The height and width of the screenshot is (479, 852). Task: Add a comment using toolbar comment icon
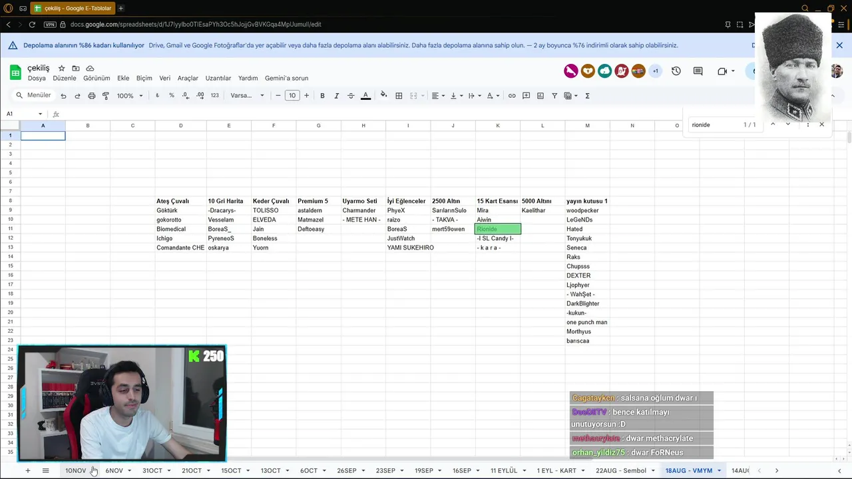pyautogui.click(x=526, y=96)
